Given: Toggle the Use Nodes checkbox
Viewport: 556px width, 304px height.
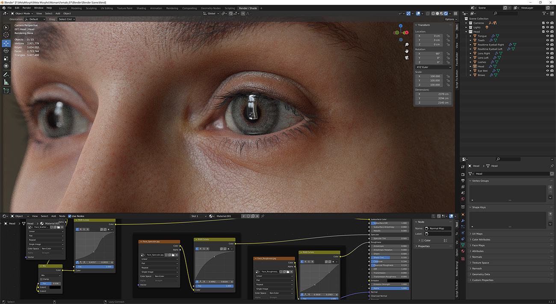Looking at the screenshot, I should tap(70, 216).
